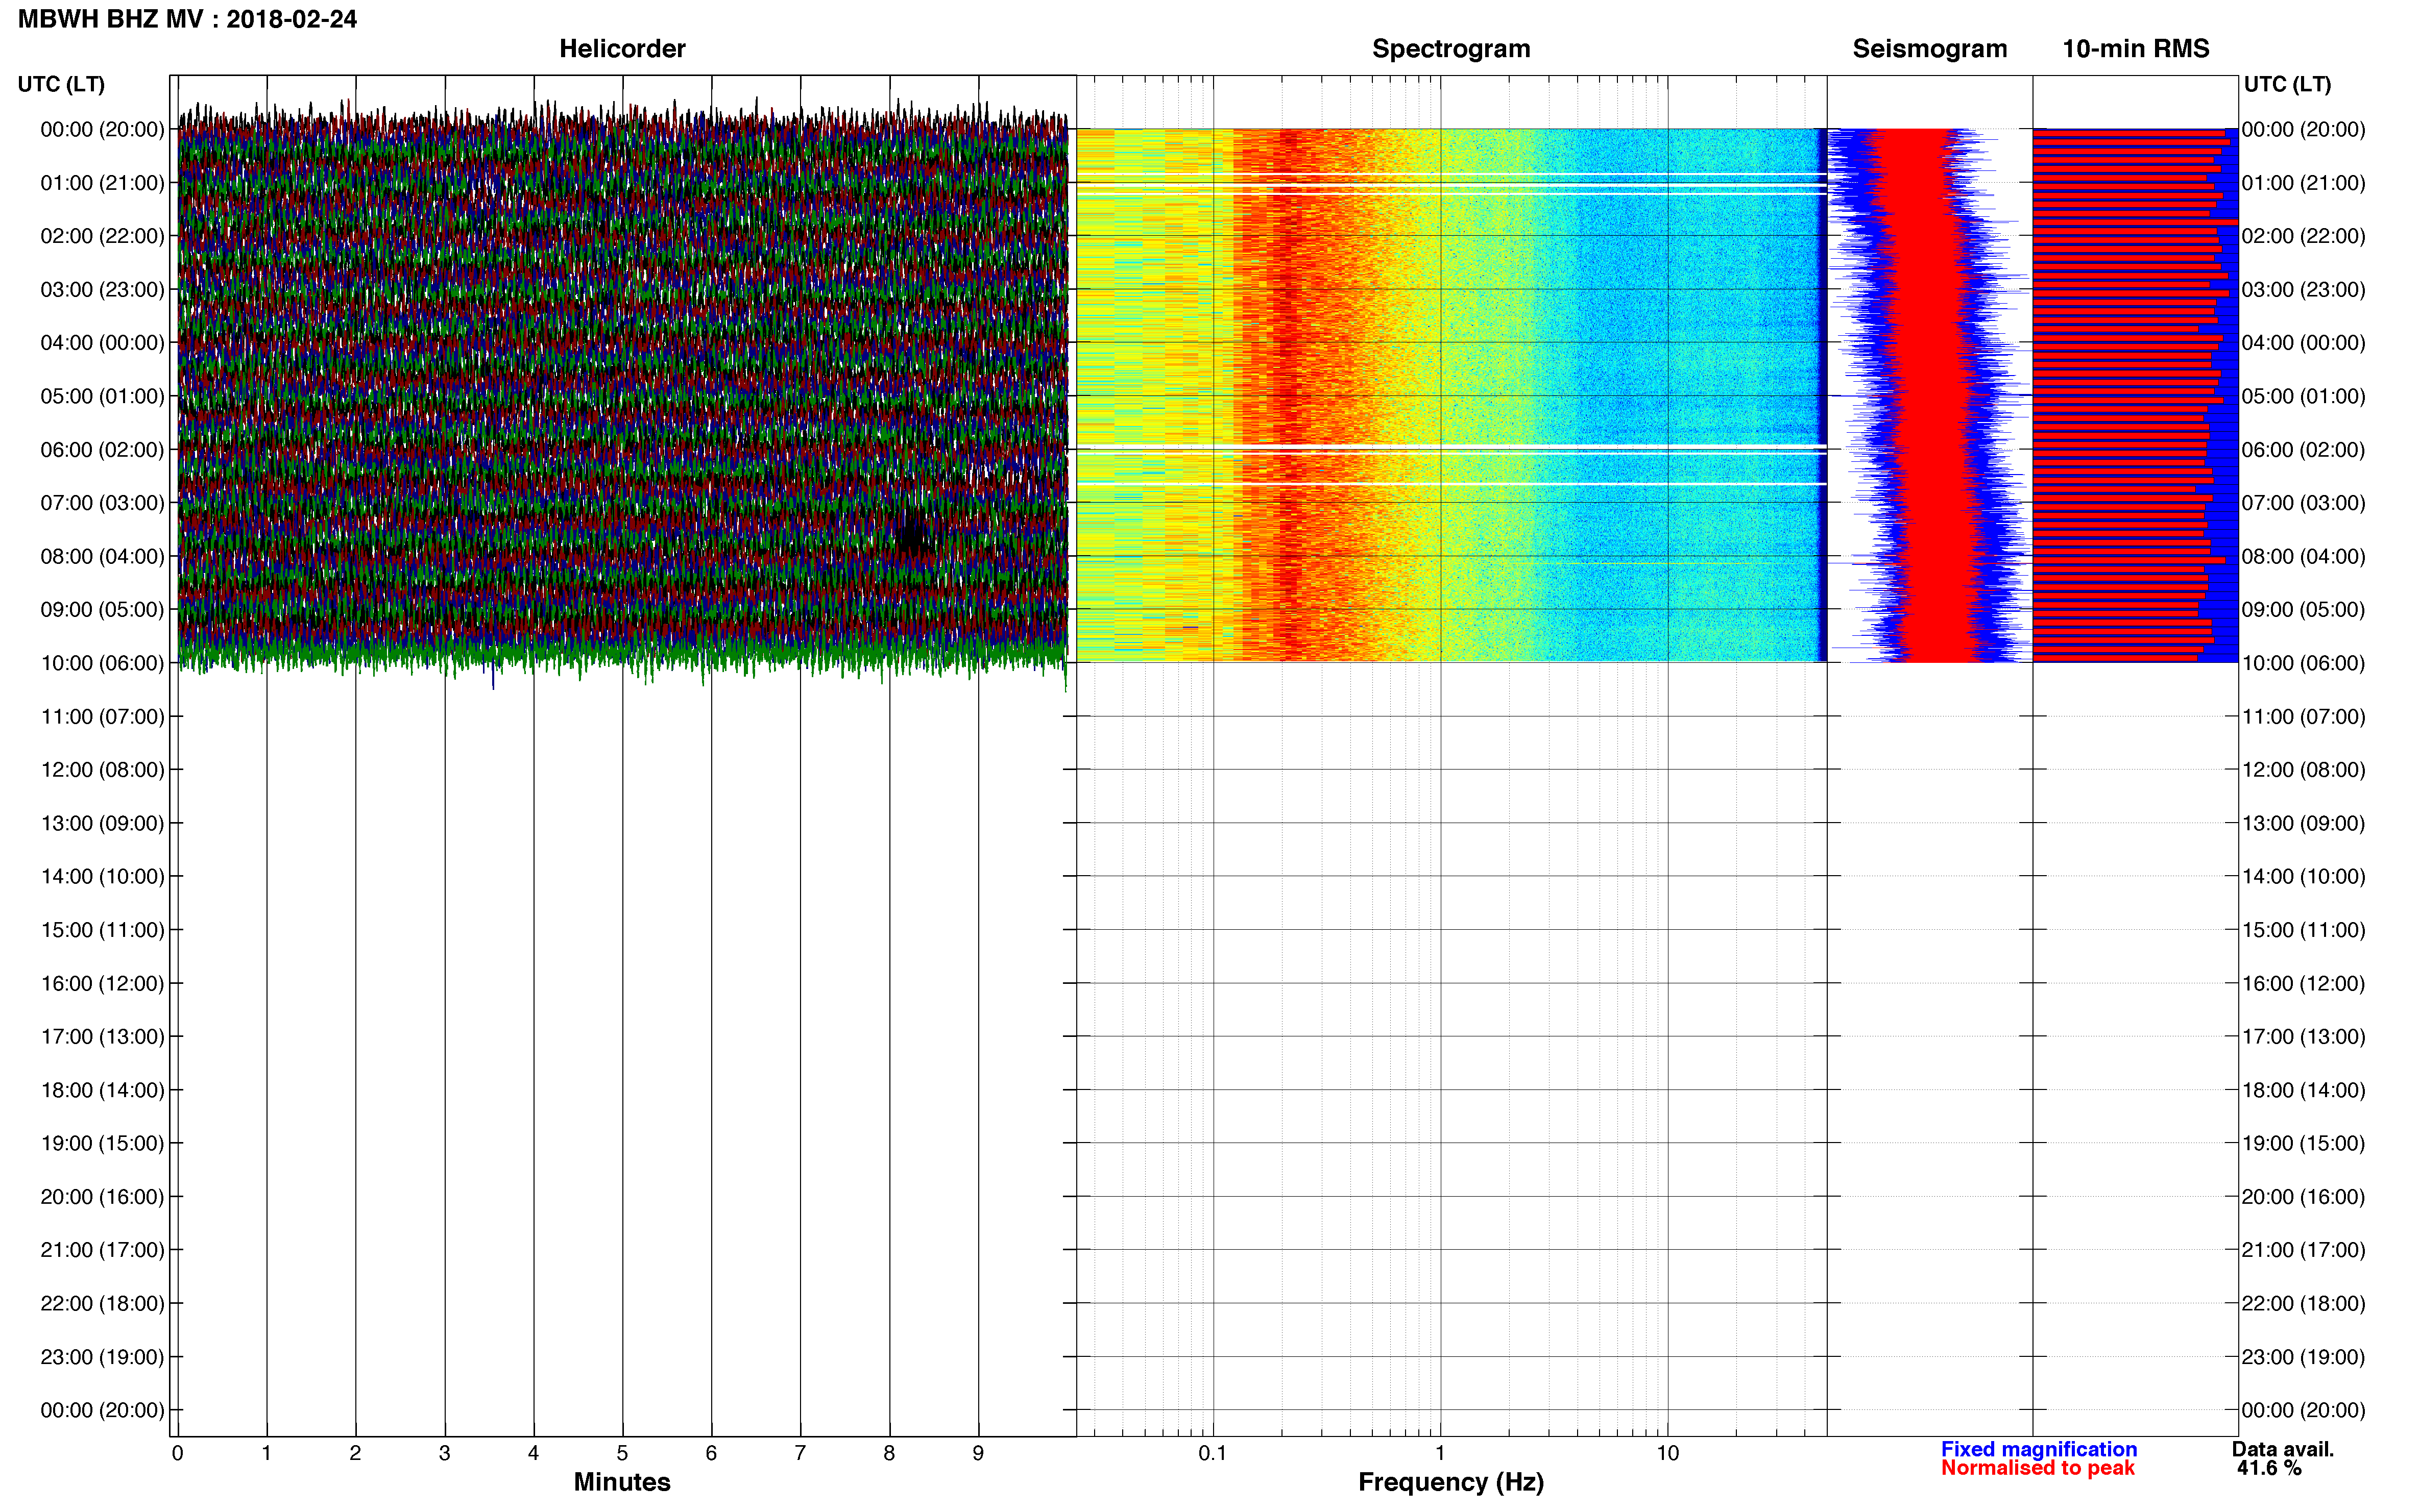Click the 'Fixed magnification' legend text
This screenshot has height=1512, width=2420.
click(2039, 1449)
